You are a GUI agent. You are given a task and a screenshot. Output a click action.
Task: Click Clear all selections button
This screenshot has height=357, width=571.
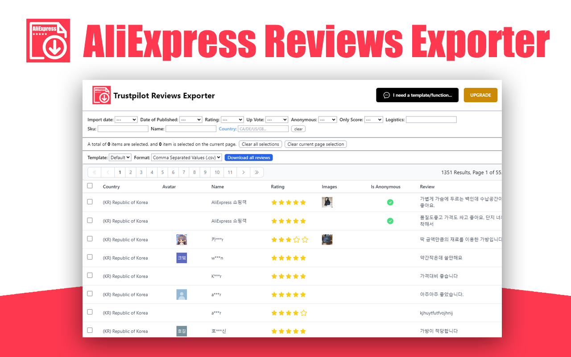click(x=261, y=144)
